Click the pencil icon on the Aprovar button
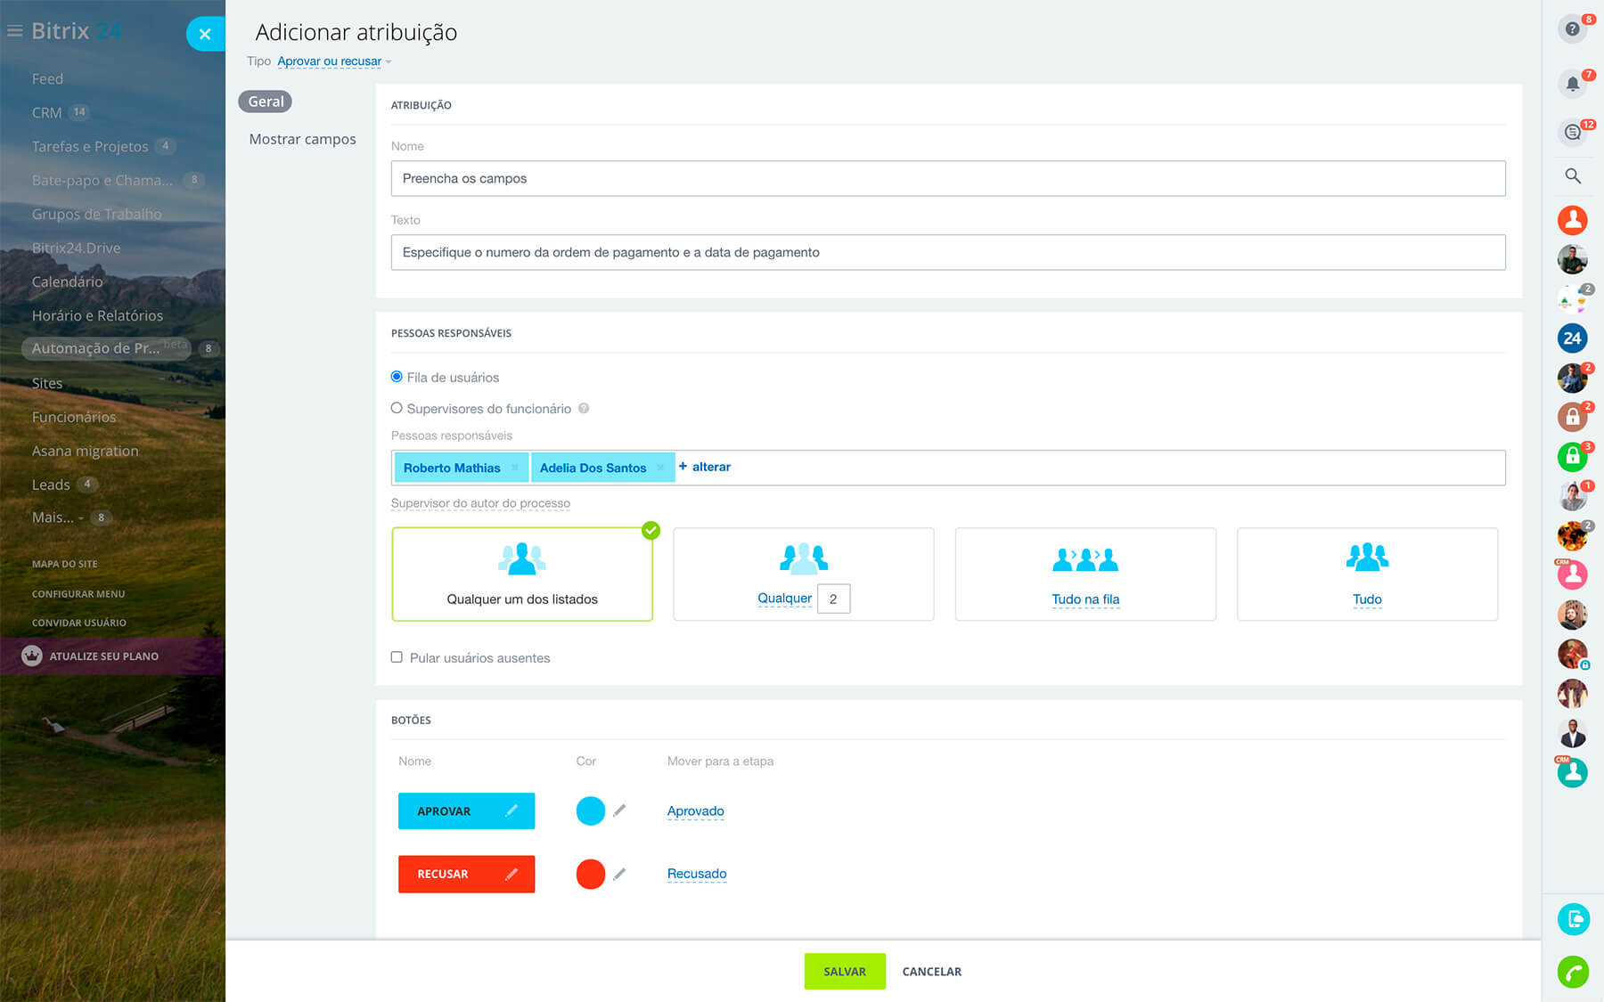This screenshot has width=1604, height=1002. (x=511, y=811)
